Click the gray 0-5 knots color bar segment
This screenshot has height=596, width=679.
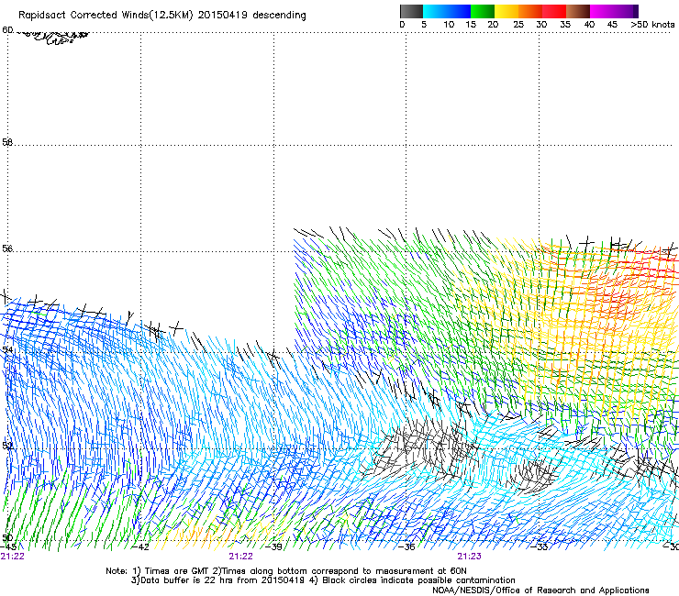(411, 11)
